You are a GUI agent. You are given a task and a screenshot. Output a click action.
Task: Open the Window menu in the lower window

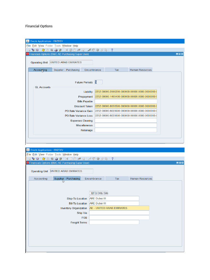[67, 154]
